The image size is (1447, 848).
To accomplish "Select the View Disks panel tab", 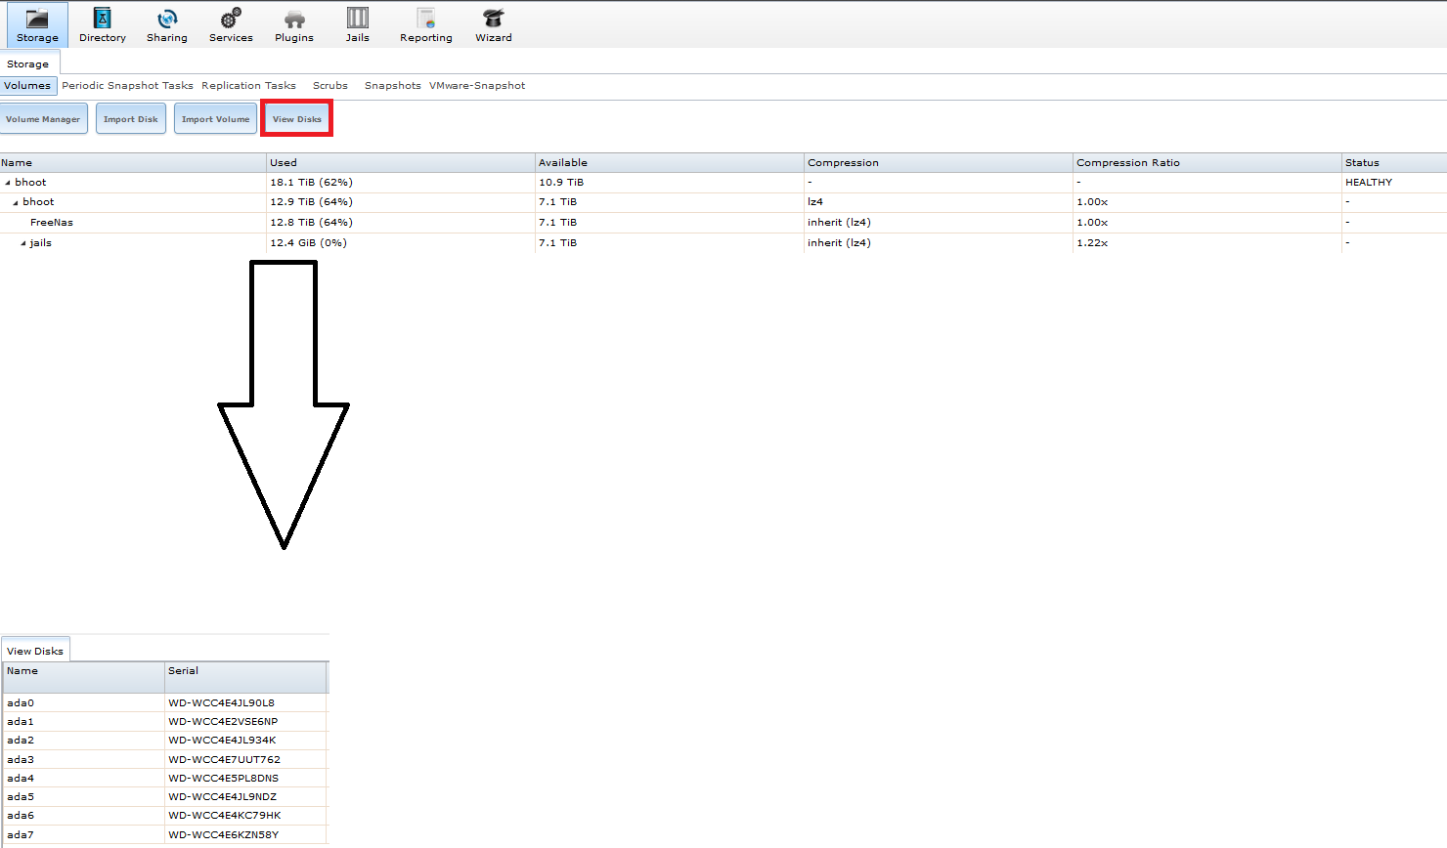I will click(35, 651).
